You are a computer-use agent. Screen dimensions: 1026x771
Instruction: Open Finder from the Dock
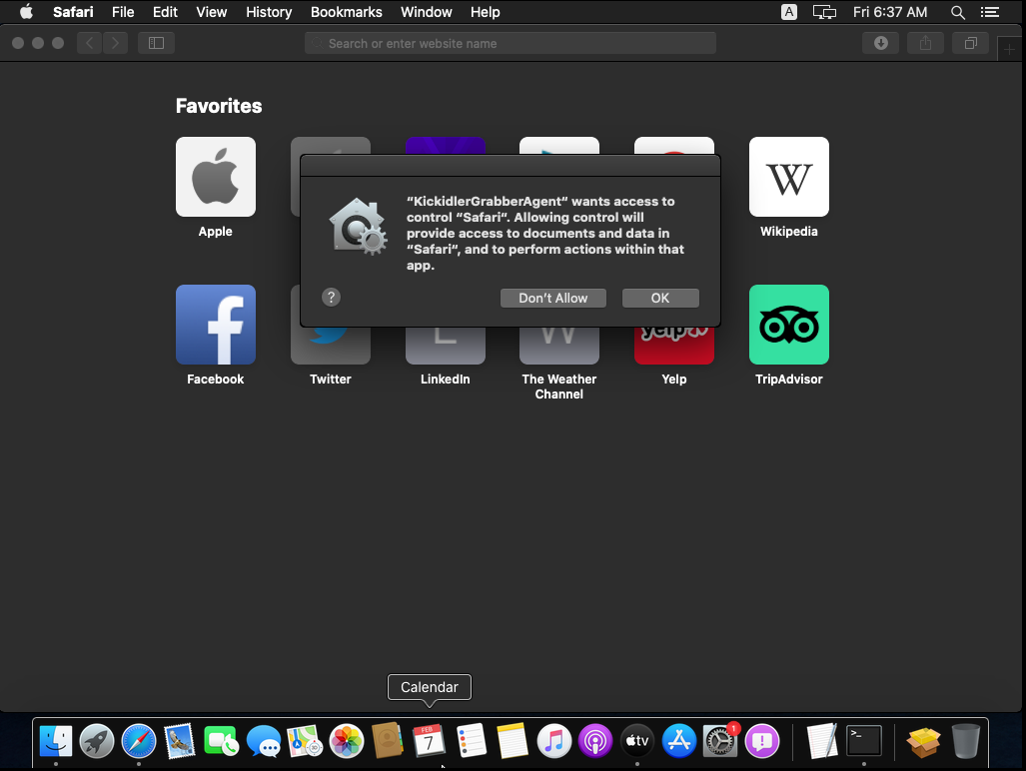click(x=56, y=742)
